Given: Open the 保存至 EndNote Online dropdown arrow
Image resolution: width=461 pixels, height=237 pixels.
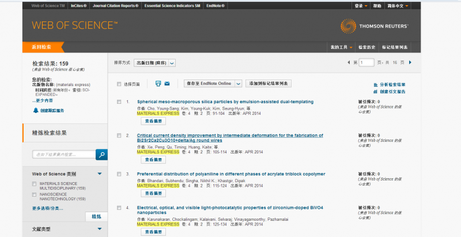Looking at the screenshot, I should coord(239,84).
